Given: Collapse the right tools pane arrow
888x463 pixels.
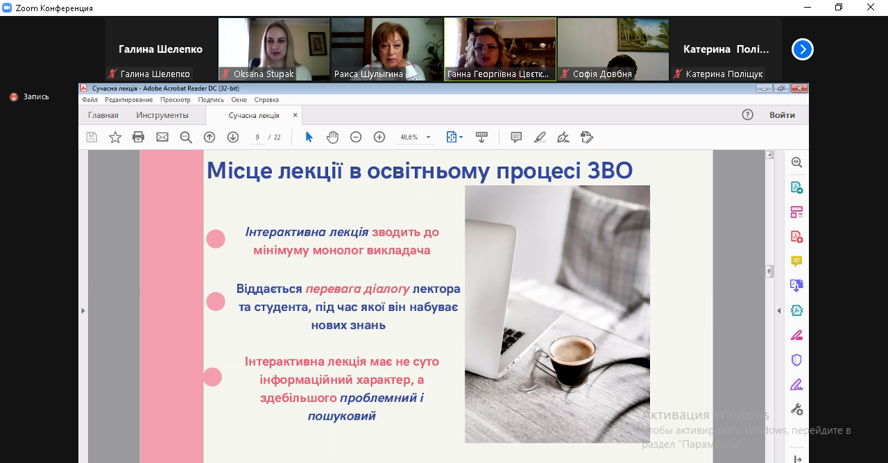Looking at the screenshot, I should coord(778,310).
